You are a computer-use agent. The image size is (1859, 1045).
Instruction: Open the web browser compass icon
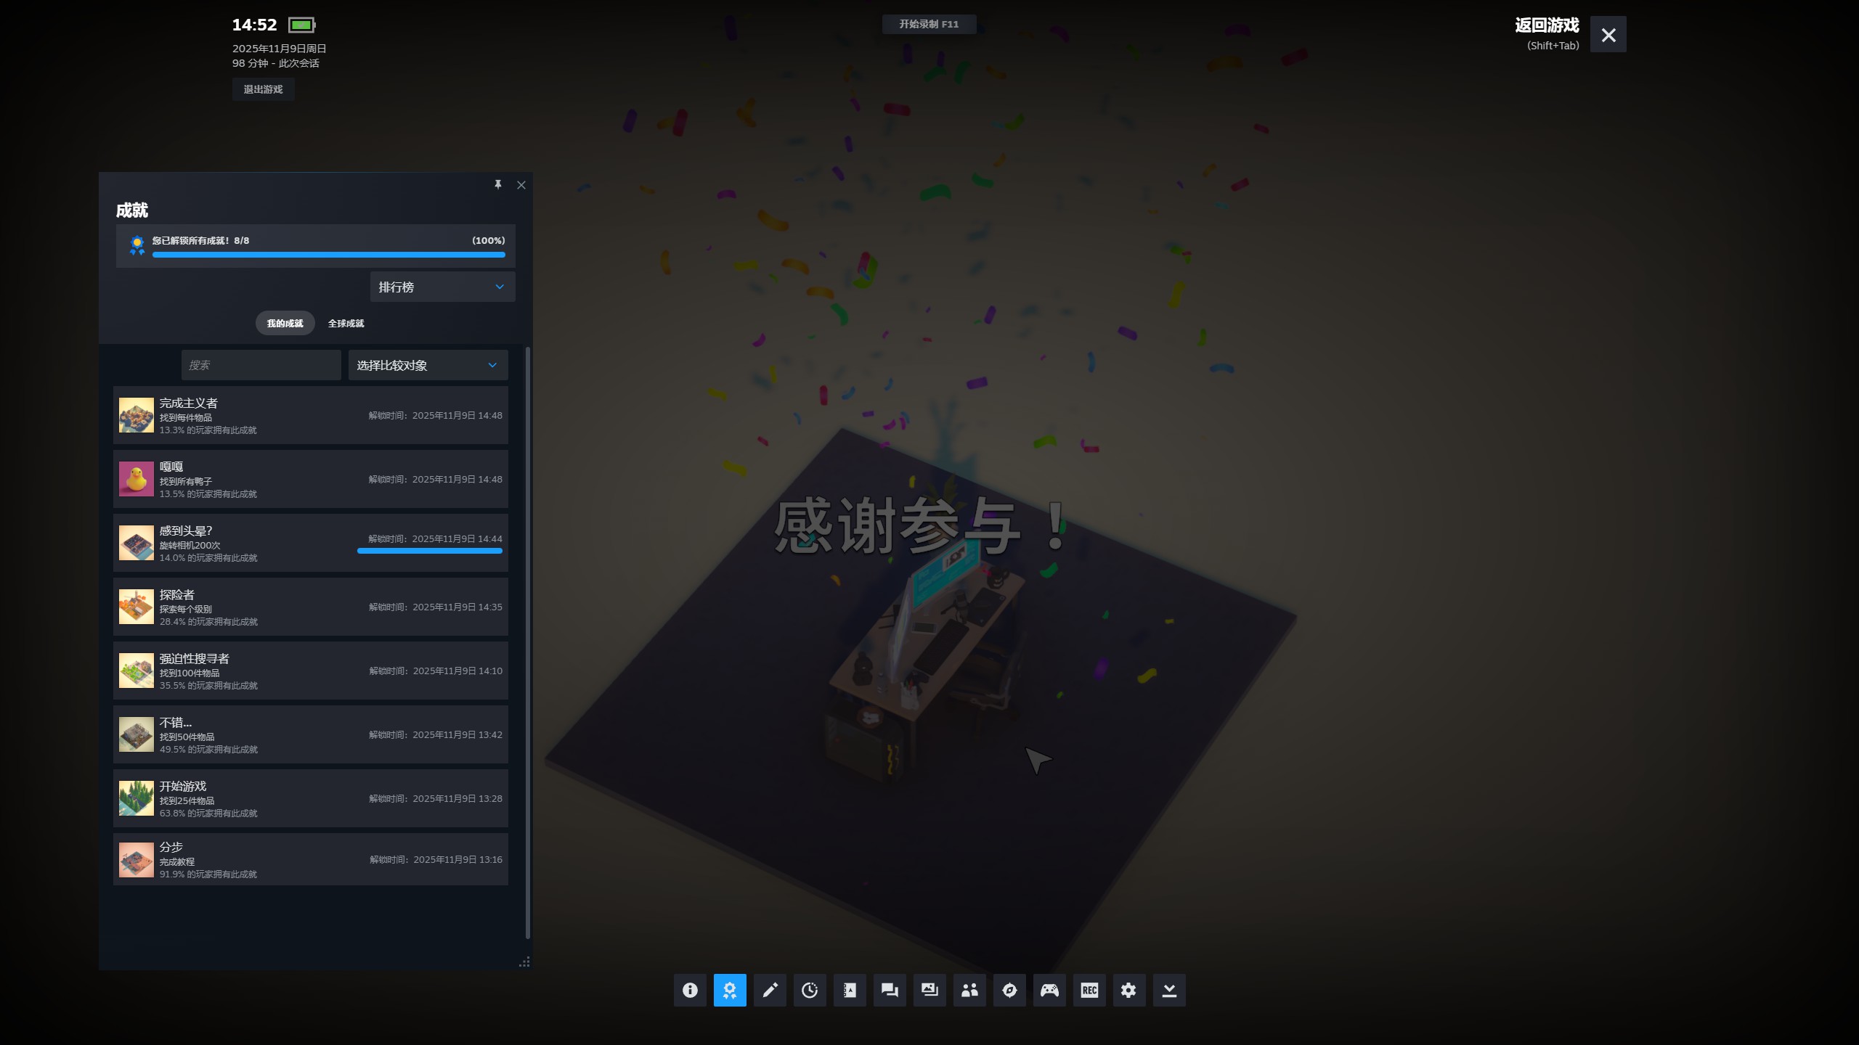[x=1009, y=990]
